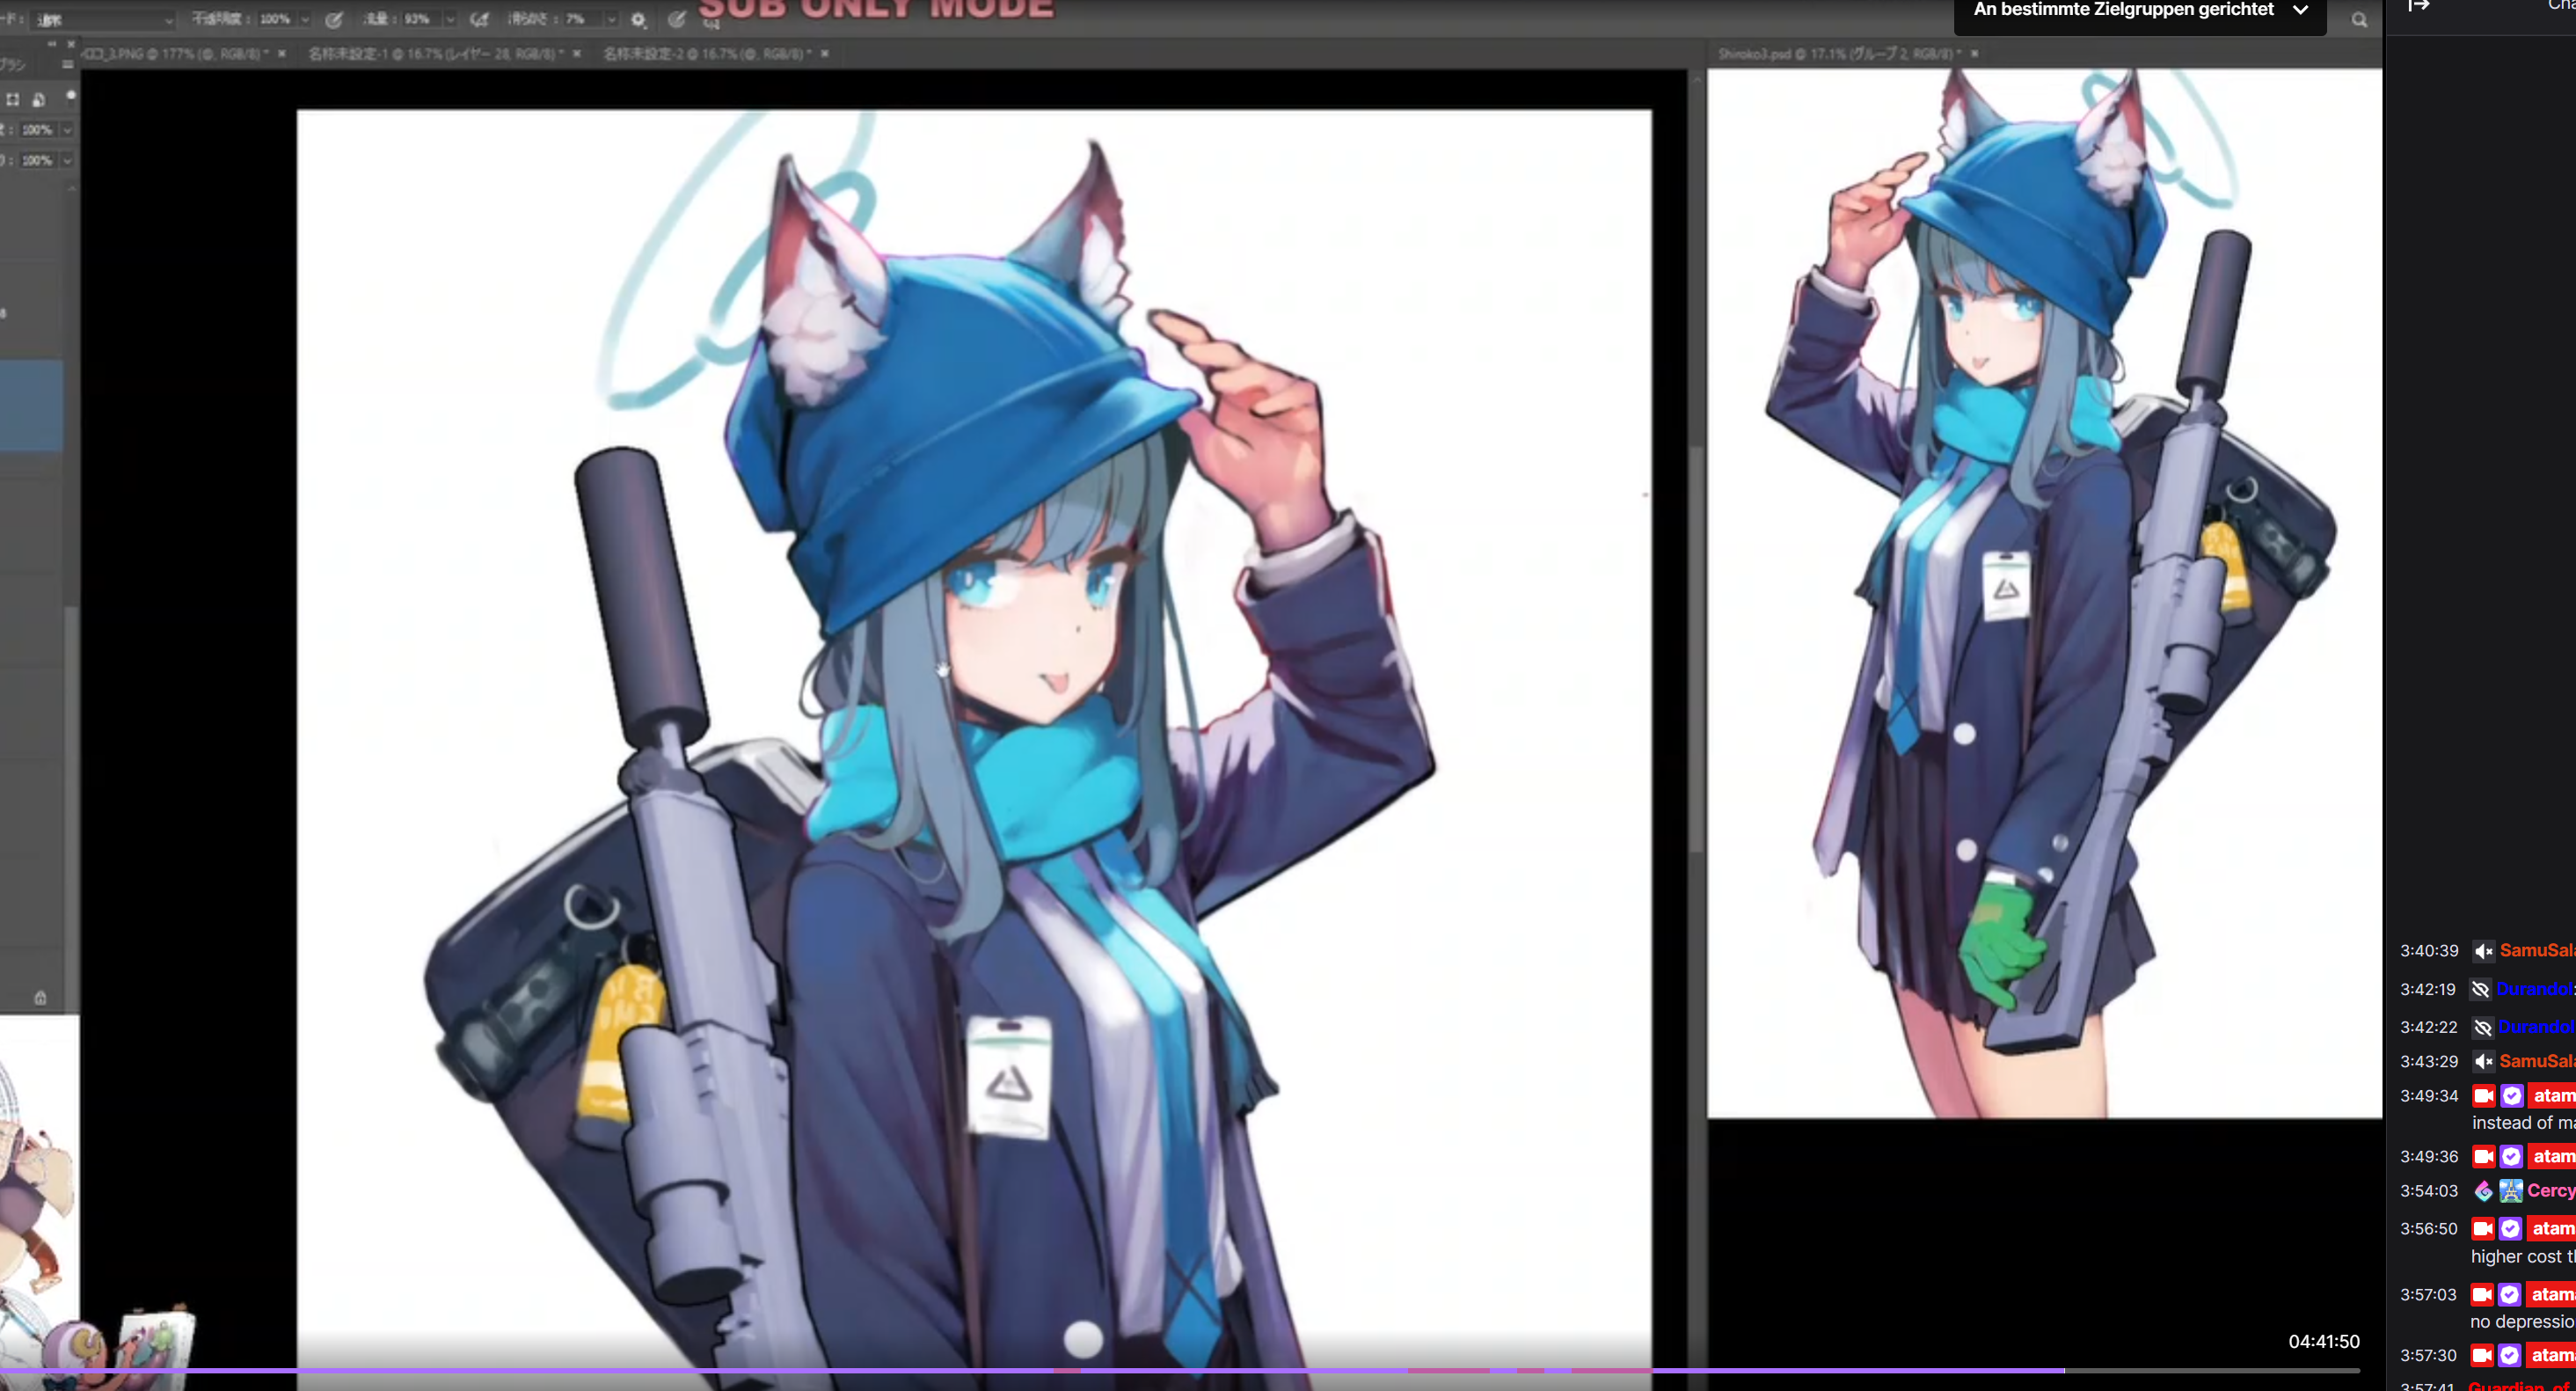
Task: Open the lower 100% dropdown in left panel
Action: click(67, 160)
